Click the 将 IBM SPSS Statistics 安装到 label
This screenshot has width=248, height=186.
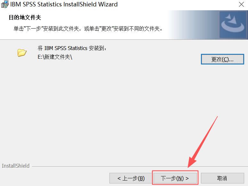[72, 48]
